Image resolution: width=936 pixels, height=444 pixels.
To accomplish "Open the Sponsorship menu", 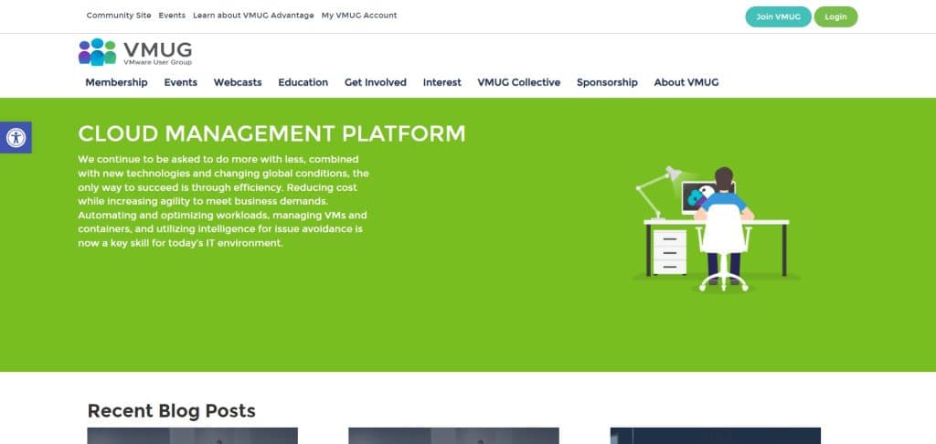I will tap(607, 82).
